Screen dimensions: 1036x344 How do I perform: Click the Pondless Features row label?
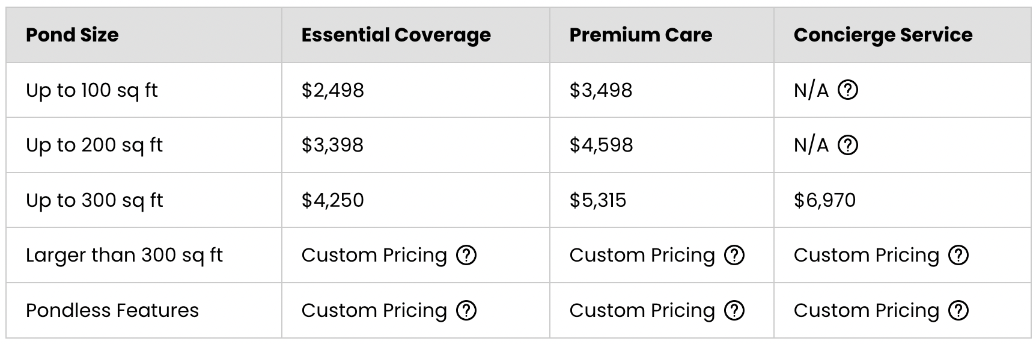112,310
